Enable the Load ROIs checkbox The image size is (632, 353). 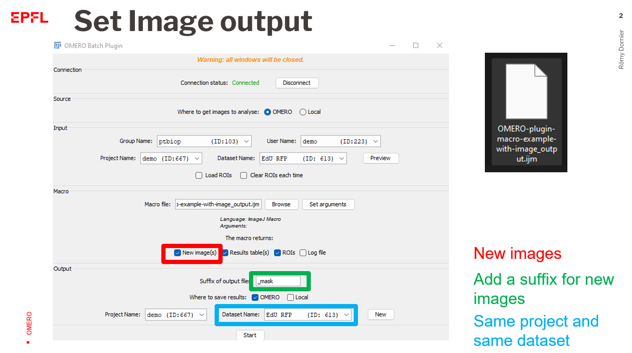199,176
